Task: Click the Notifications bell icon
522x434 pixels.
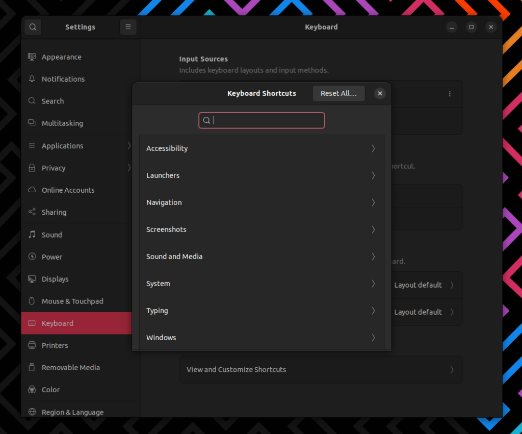Action: pos(32,79)
